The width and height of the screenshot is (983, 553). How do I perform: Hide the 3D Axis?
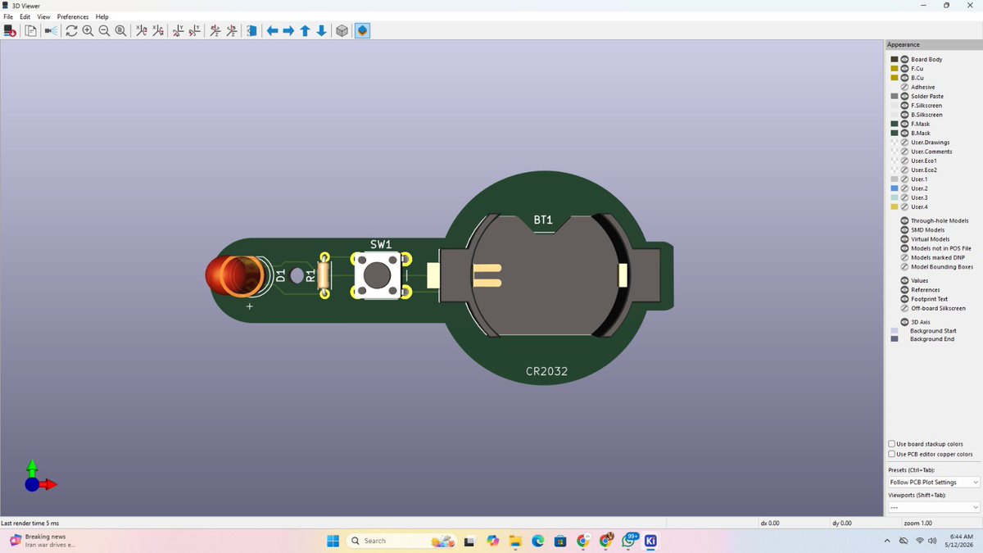905,322
